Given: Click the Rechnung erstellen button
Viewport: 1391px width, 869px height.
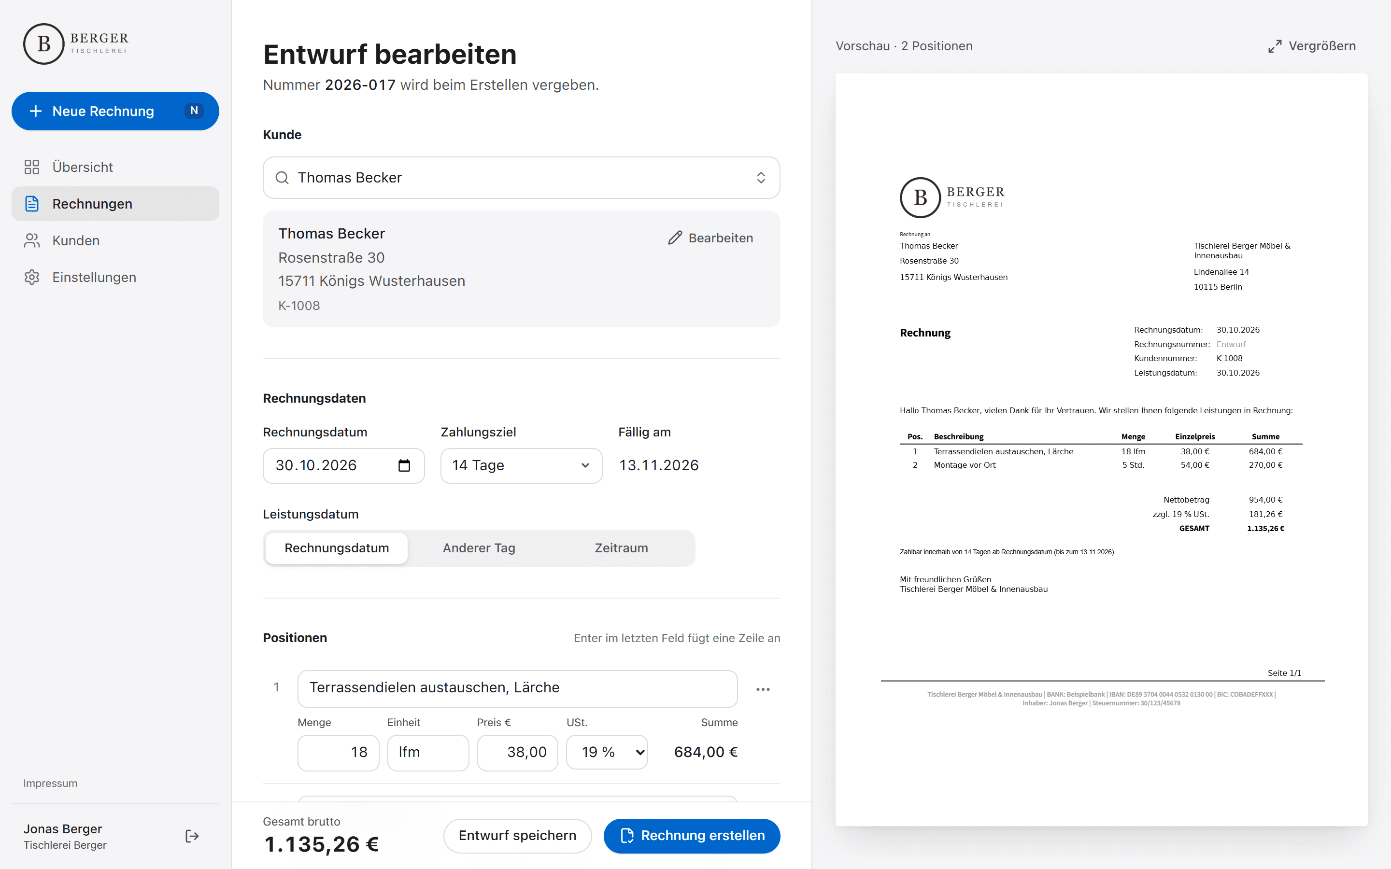Looking at the screenshot, I should click(x=692, y=836).
